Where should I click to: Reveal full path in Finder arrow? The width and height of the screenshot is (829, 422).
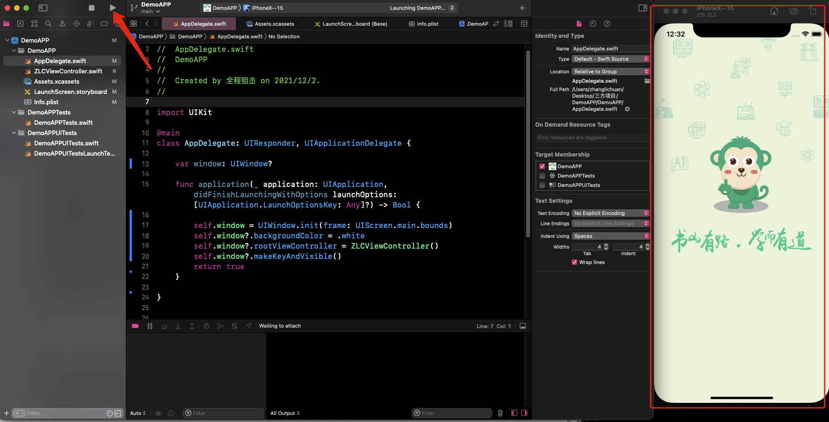click(x=627, y=109)
